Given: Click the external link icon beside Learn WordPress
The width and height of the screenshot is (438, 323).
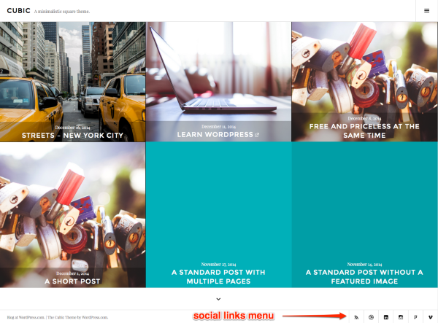Looking at the screenshot, I should tap(257, 135).
